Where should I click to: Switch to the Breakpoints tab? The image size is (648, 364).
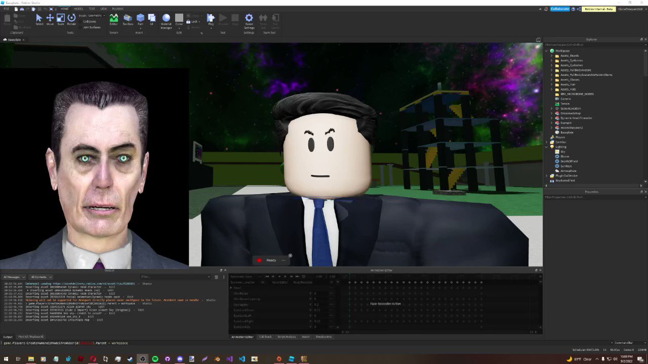click(323, 337)
